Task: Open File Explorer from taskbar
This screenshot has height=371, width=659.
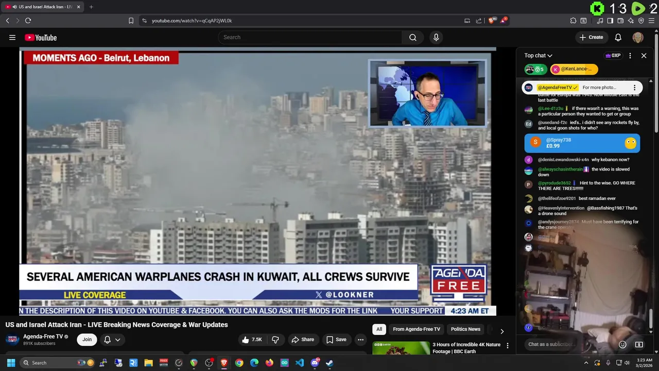Action: click(x=149, y=363)
